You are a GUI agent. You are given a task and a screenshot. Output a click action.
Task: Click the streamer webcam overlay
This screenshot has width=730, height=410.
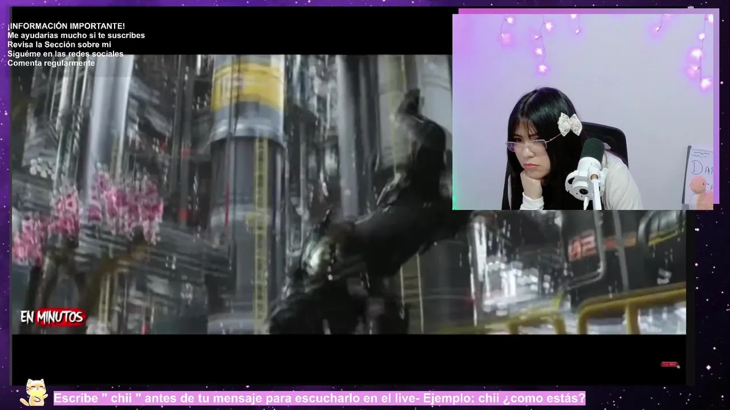coord(582,112)
